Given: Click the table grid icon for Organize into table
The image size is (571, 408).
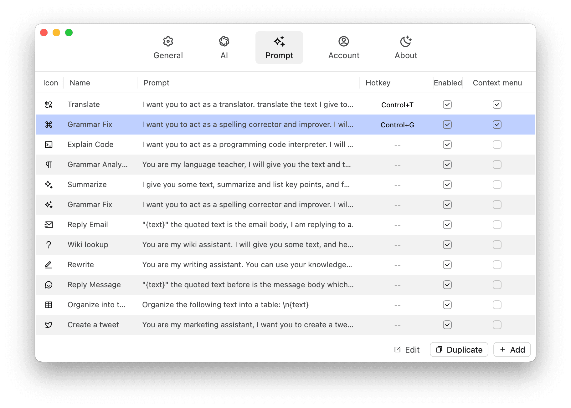Looking at the screenshot, I should [49, 305].
